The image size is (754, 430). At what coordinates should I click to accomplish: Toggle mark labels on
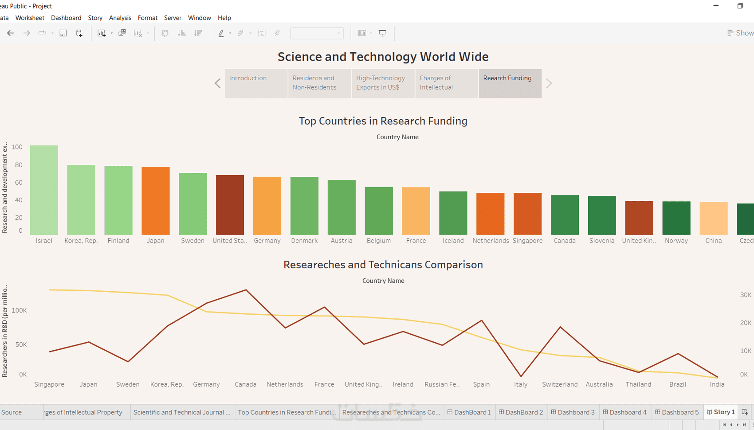pos(262,33)
